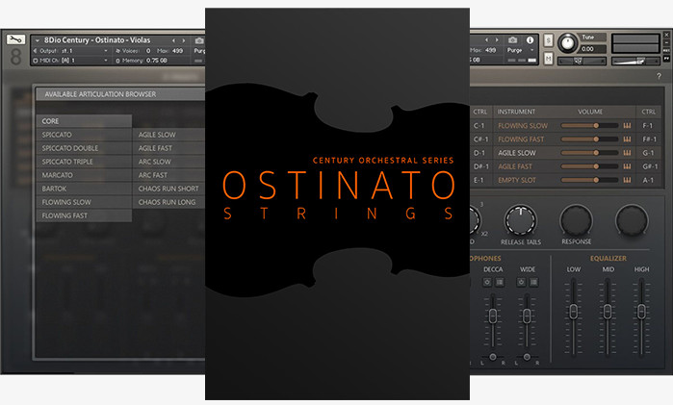Choose ARC FAST articulation
Screen dimensions: 673x405
[x=168, y=175]
